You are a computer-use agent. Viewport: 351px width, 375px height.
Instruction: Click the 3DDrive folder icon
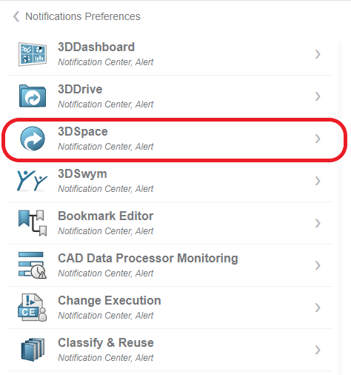[33, 96]
